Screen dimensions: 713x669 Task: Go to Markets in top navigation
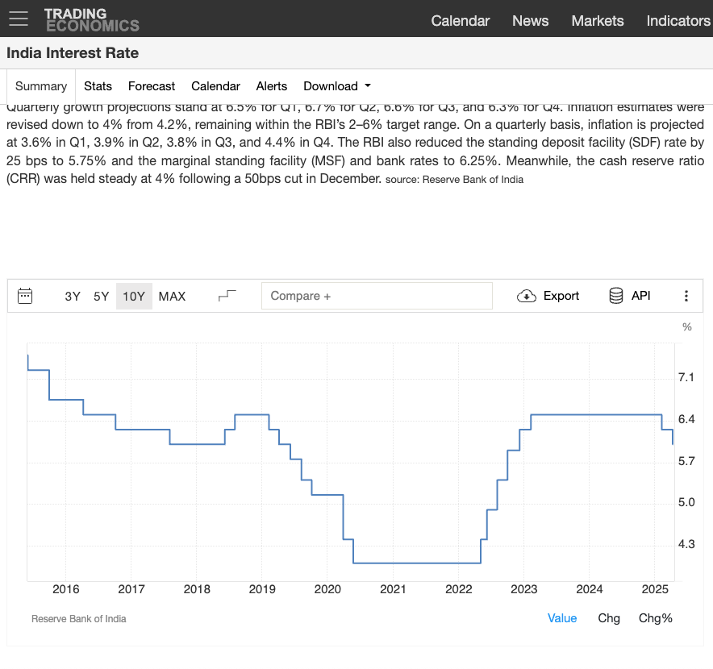pos(597,20)
